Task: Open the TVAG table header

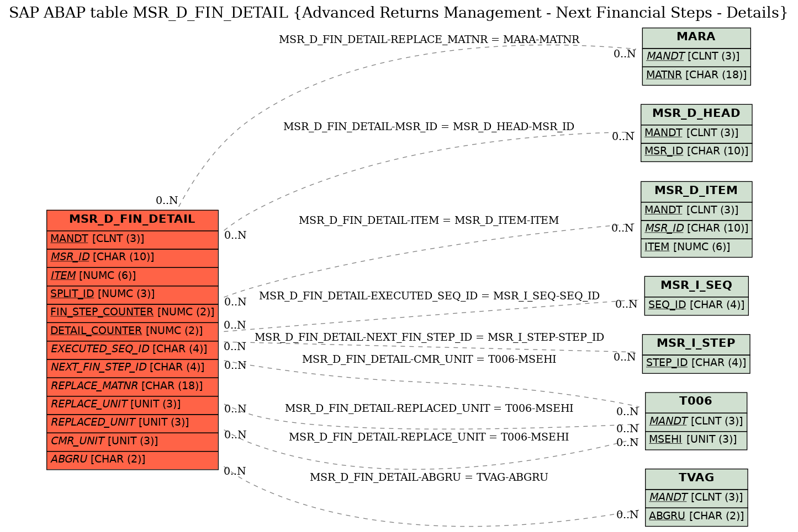Action: [696, 479]
